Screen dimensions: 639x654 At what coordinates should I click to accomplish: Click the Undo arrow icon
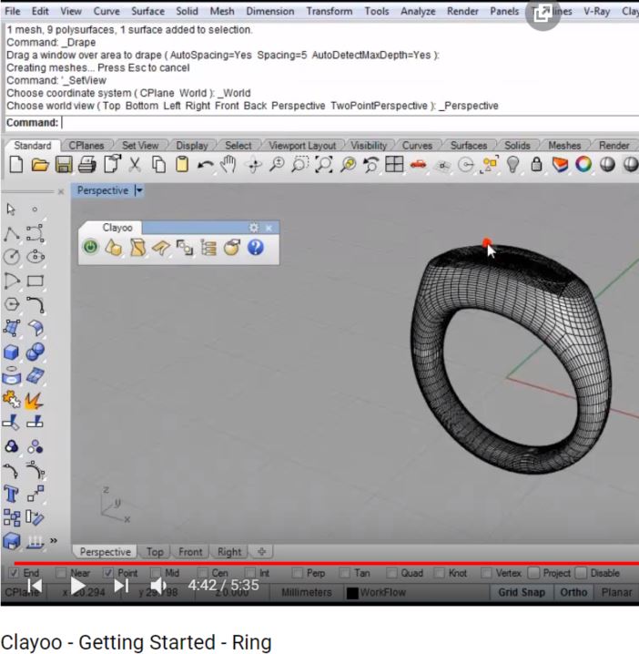click(x=206, y=165)
